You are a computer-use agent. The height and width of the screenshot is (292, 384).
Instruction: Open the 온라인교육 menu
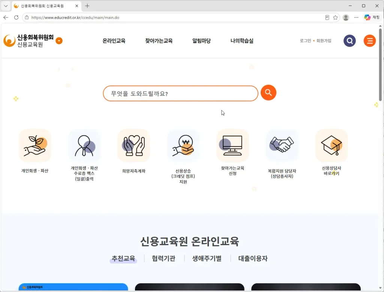[114, 41]
